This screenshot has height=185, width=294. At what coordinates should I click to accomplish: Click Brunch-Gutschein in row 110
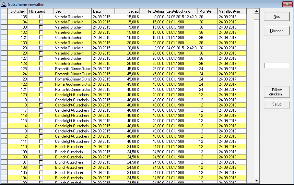(x=73, y=147)
